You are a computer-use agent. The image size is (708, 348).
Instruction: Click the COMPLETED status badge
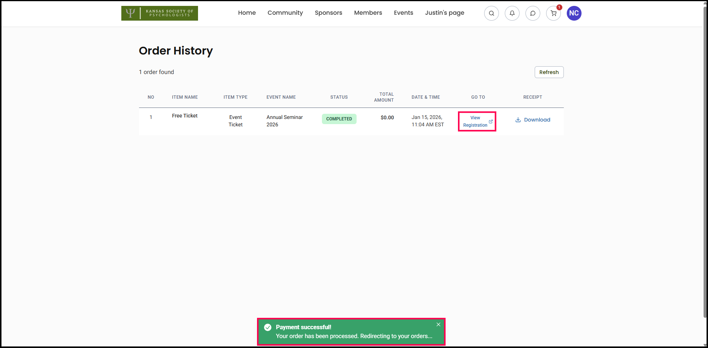click(339, 119)
